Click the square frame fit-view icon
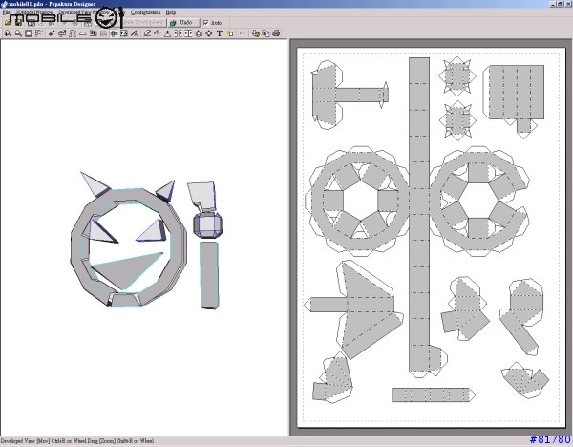Screen dimensions: 573x447 coord(28,33)
